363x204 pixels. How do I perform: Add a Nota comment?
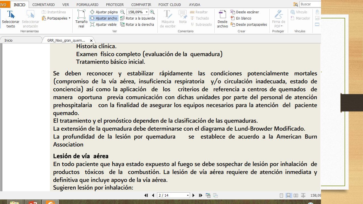click(183, 17)
